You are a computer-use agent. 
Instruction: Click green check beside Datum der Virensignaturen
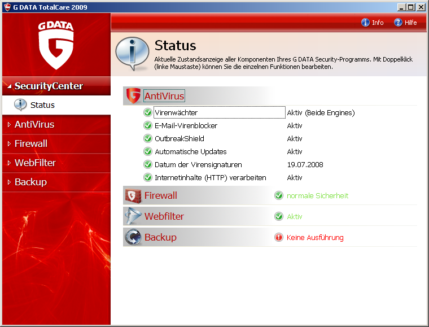pyautogui.click(x=148, y=164)
